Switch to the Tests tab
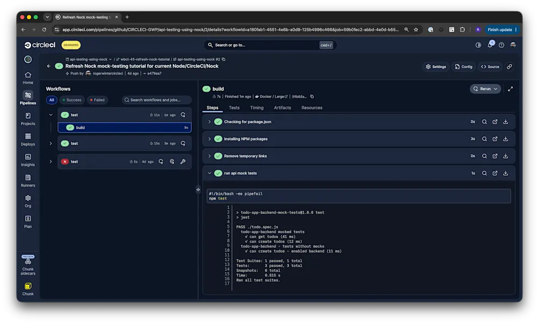The width and height of the screenshot is (539, 324). point(234,107)
